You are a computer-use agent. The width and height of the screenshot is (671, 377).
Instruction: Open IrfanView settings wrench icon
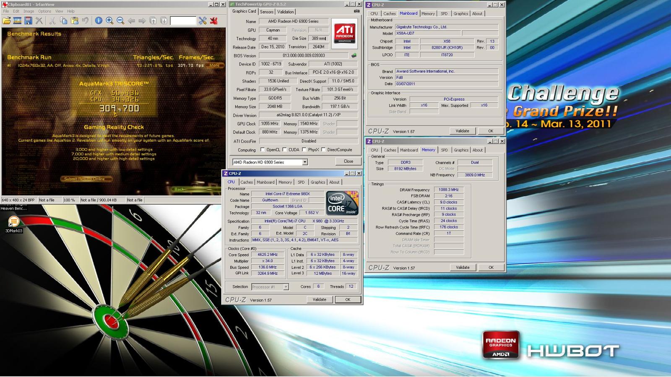(x=203, y=21)
